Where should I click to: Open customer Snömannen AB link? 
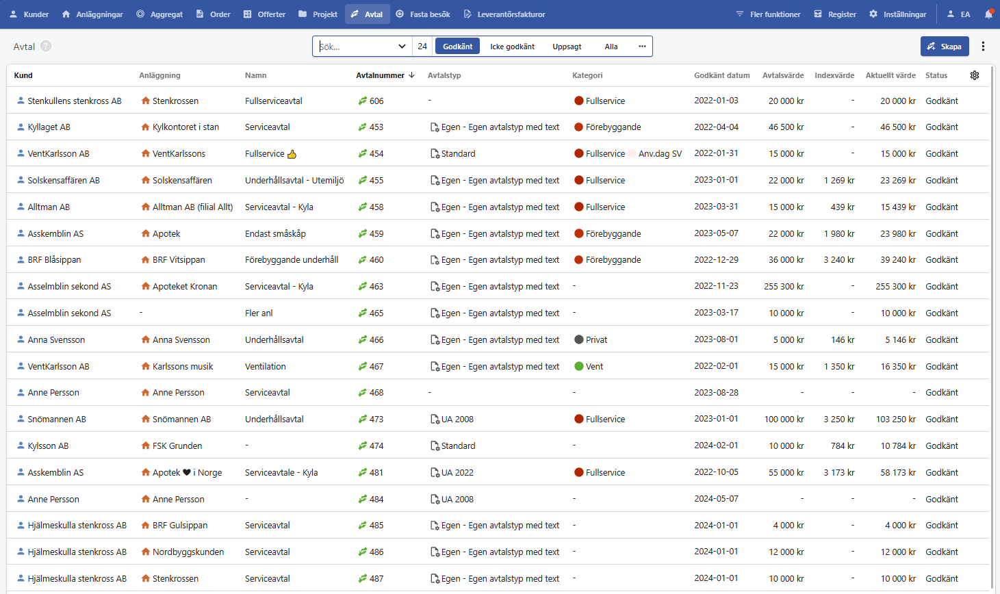point(57,419)
